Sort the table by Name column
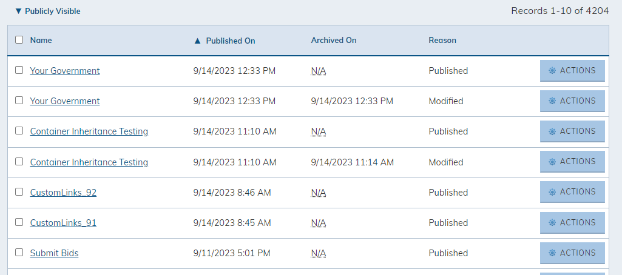The width and height of the screenshot is (622, 275). pyautogui.click(x=41, y=40)
